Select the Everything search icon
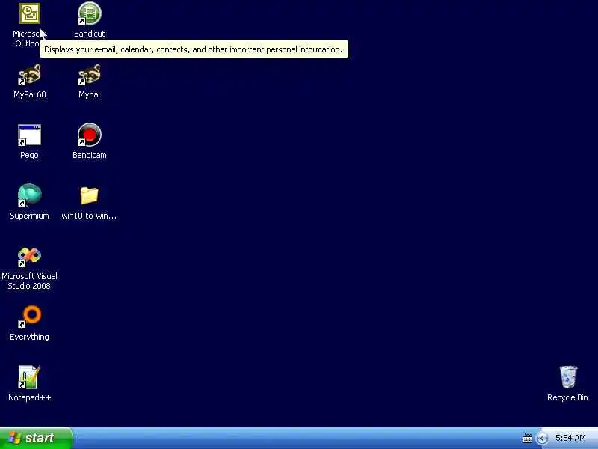Screen dimensions: 598x449 tap(29, 316)
